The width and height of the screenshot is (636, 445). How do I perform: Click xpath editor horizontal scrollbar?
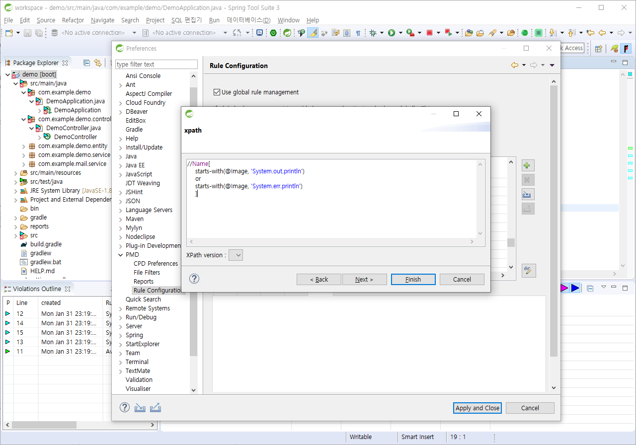point(331,241)
